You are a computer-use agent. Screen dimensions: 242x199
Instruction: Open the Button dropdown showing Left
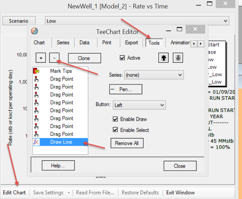click(x=139, y=105)
